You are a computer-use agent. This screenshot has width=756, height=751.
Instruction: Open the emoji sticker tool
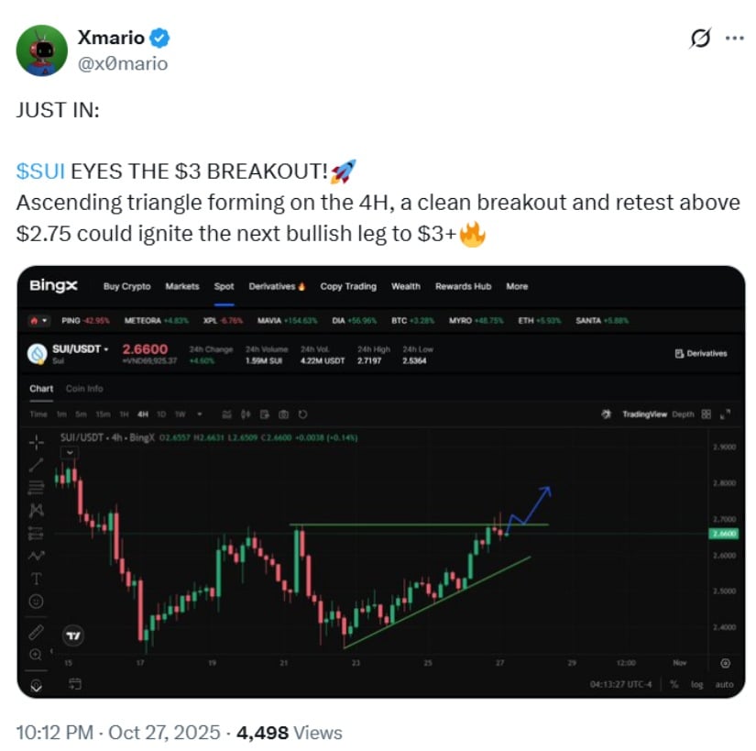(x=37, y=602)
